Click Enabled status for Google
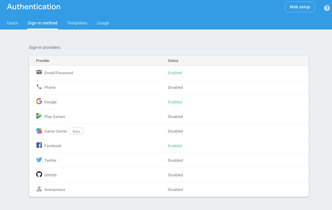This screenshot has height=210, width=332. (175, 102)
